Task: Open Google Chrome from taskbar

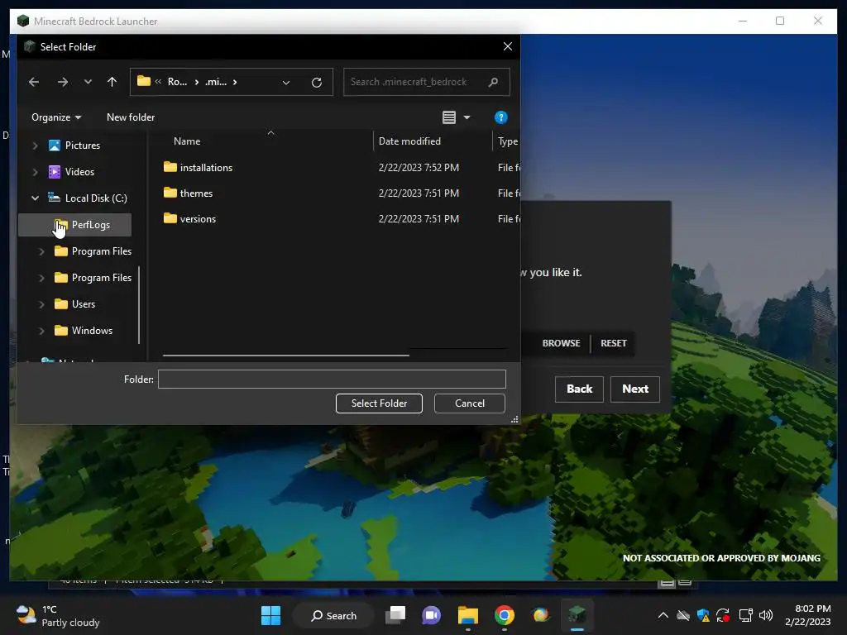Action: coord(504,615)
